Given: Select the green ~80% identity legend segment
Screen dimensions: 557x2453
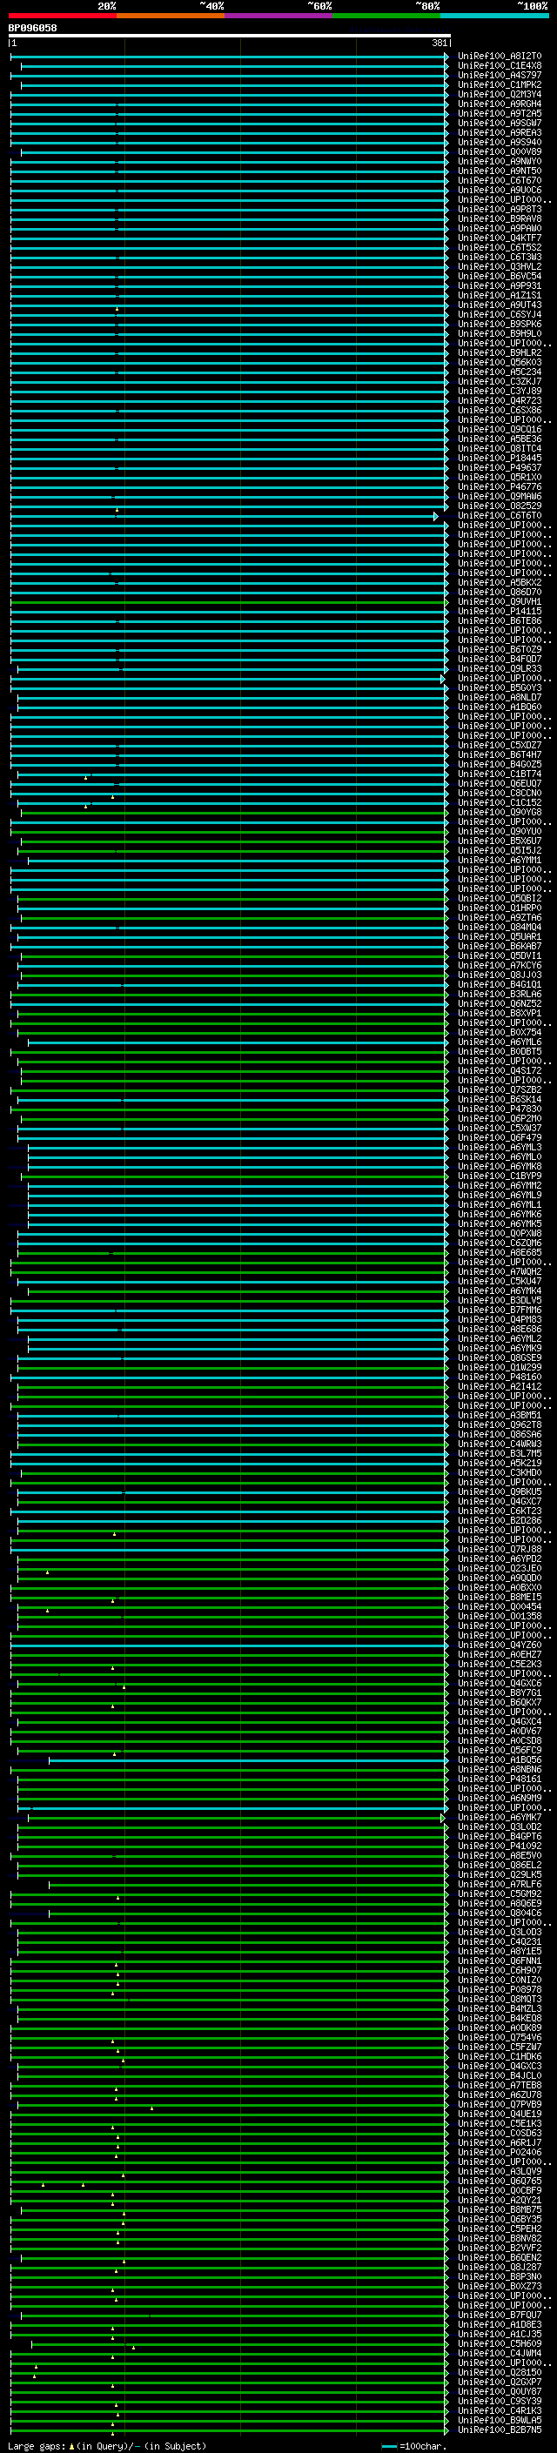Looking at the screenshot, I should [x=386, y=16].
